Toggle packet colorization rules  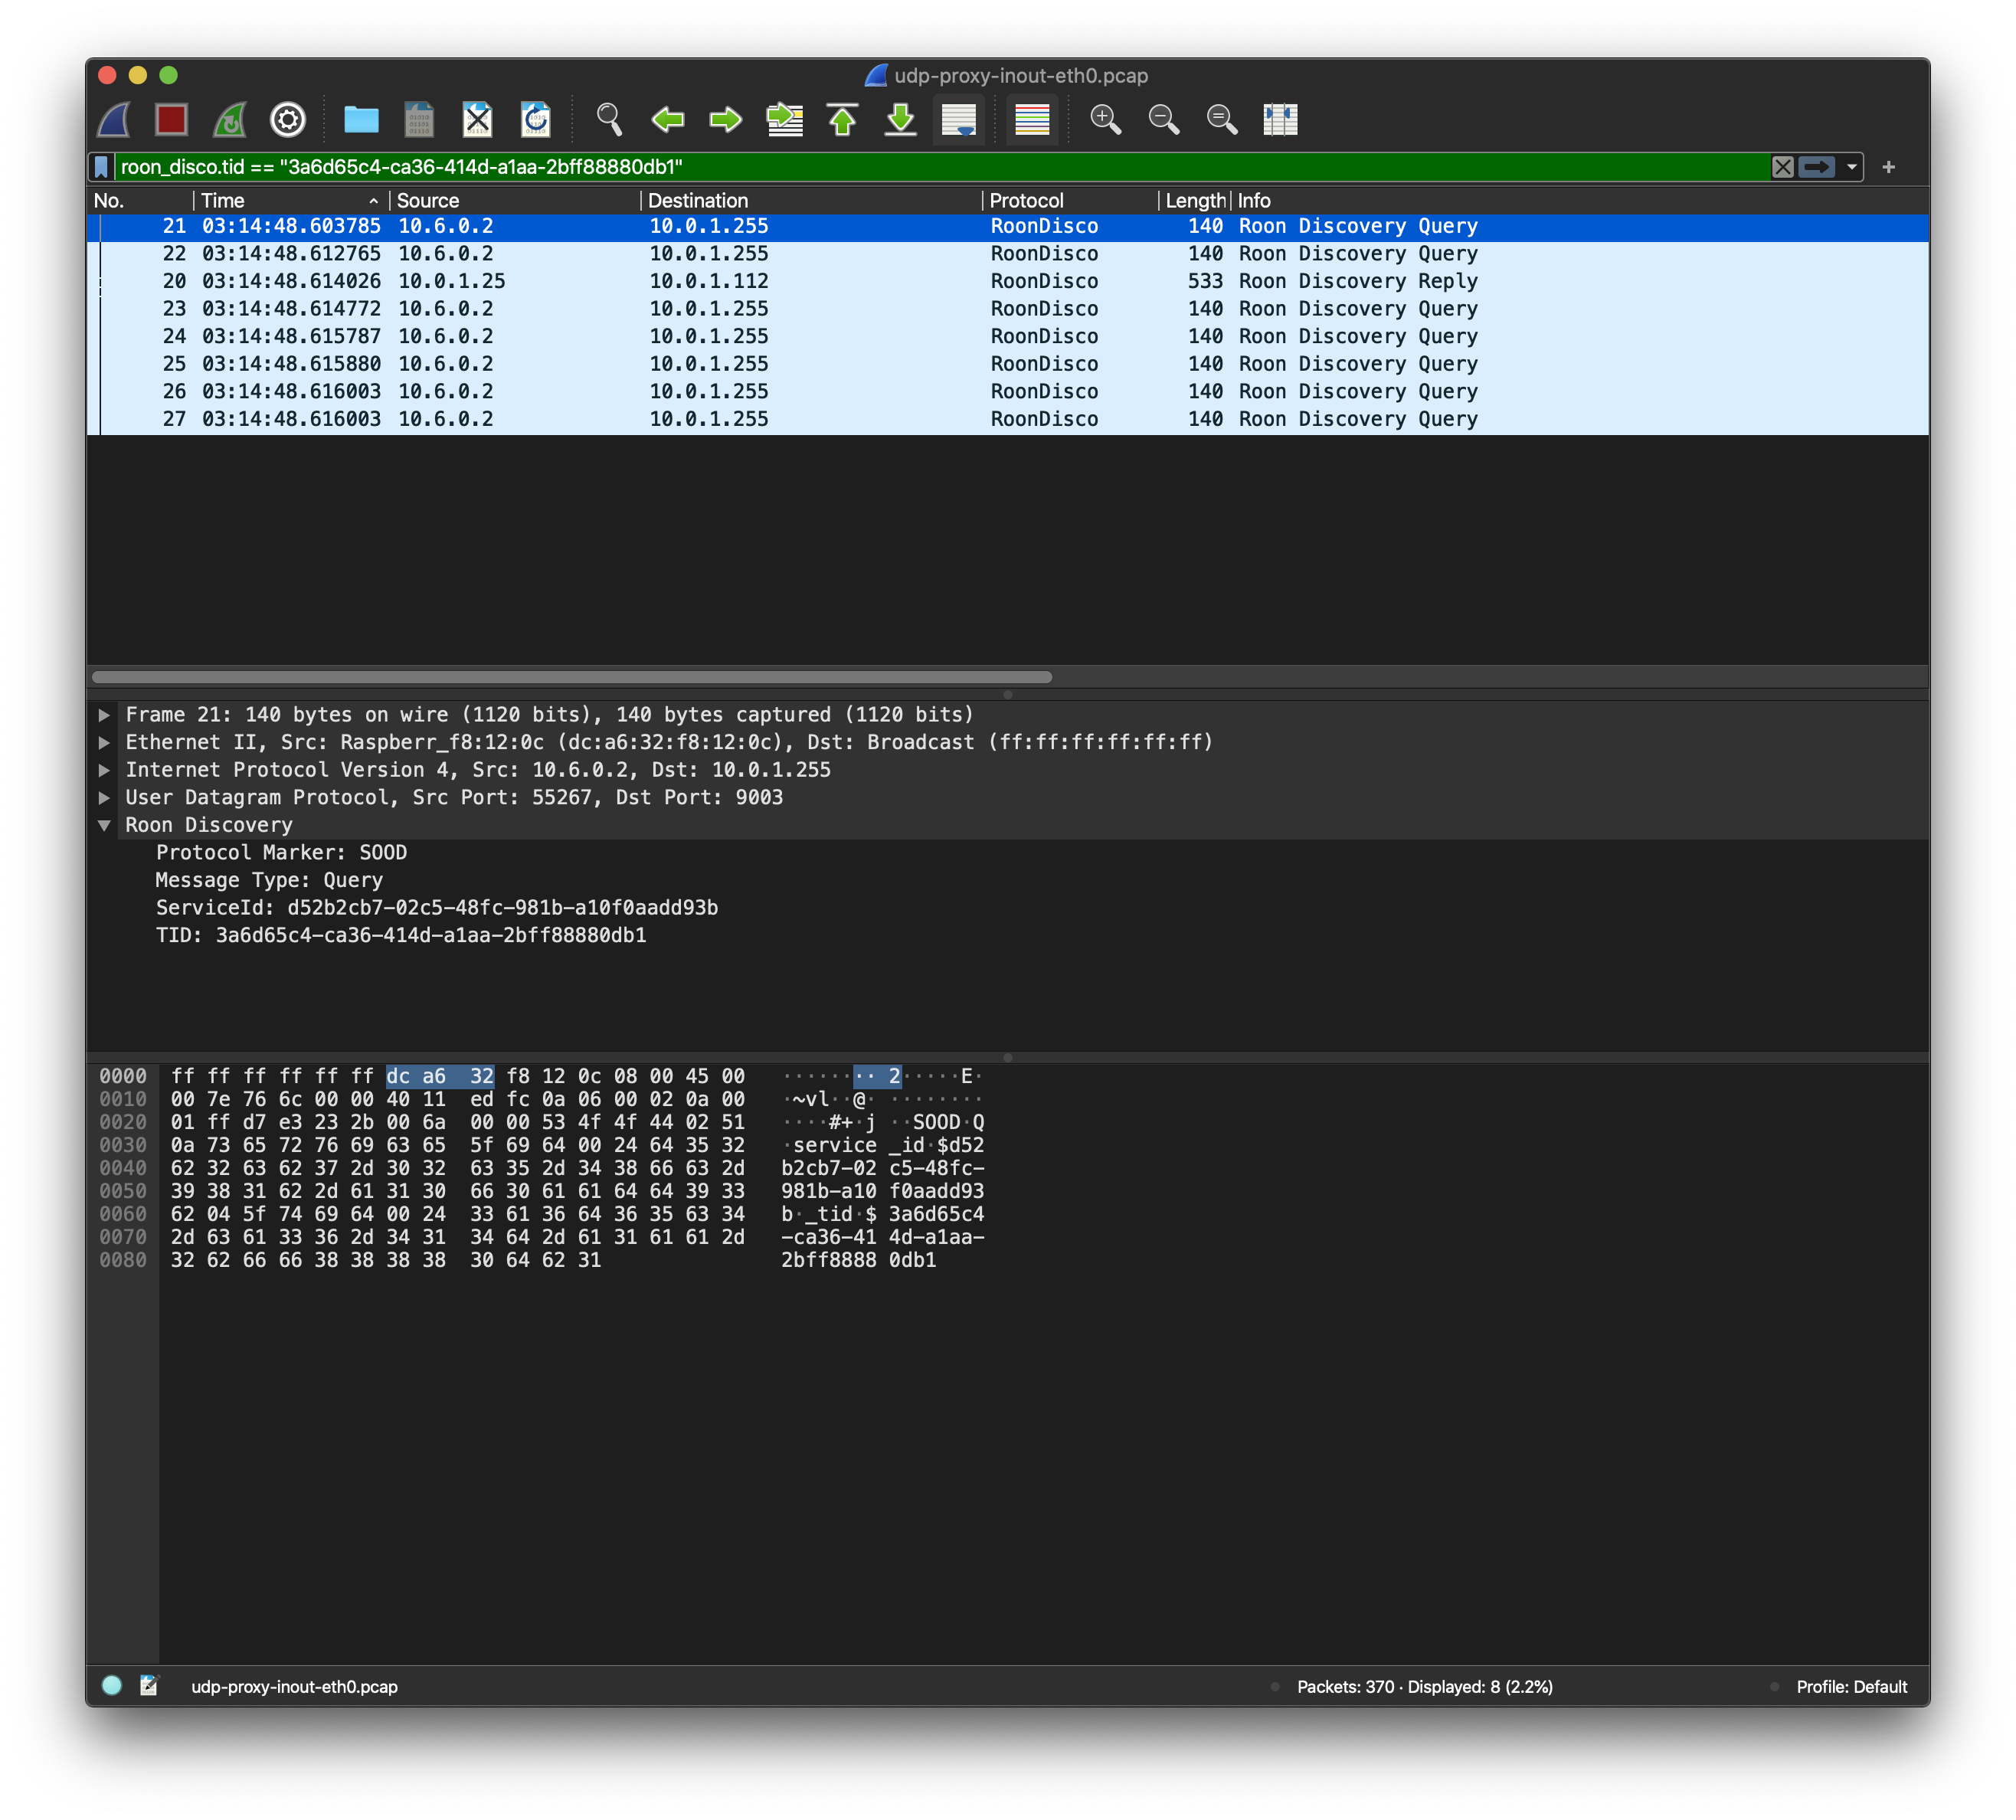[x=1032, y=120]
